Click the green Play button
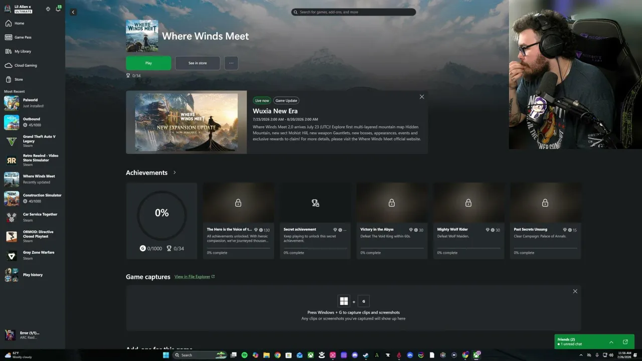The width and height of the screenshot is (642, 361). (x=148, y=63)
